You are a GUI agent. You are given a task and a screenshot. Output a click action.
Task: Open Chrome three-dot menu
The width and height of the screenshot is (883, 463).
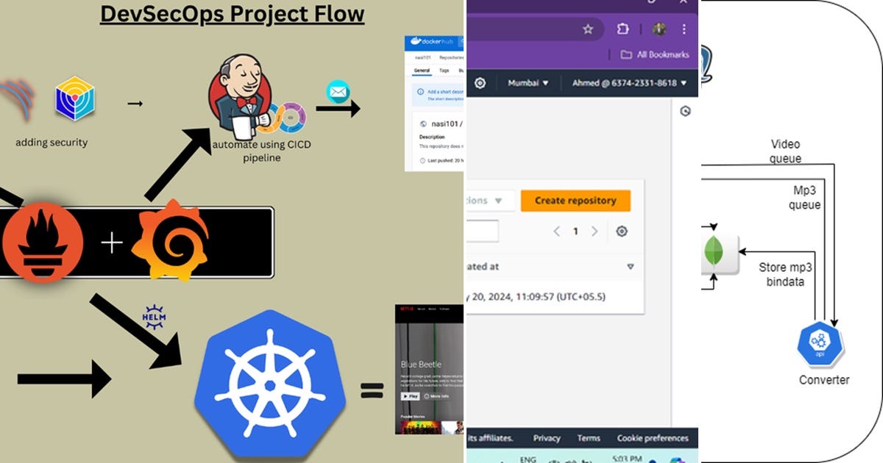pyautogui.click(x=684, y=29)
